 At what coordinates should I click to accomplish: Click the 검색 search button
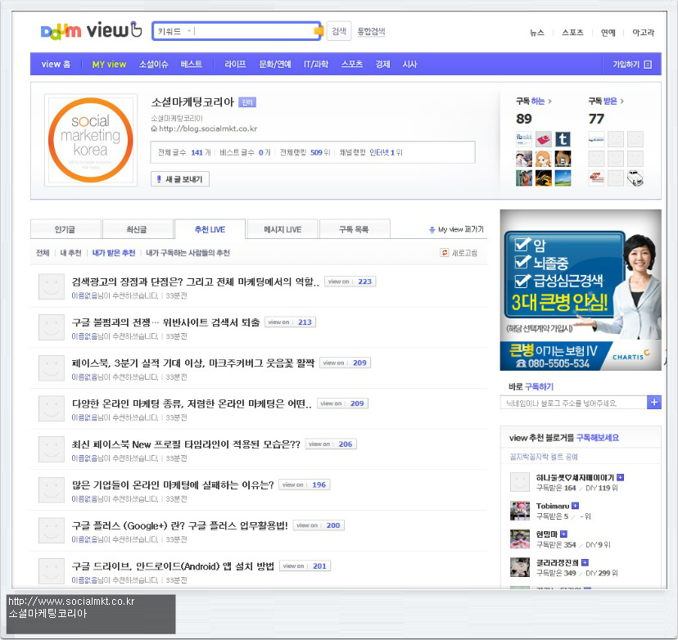pyautogui.click(x=338, y=31)
